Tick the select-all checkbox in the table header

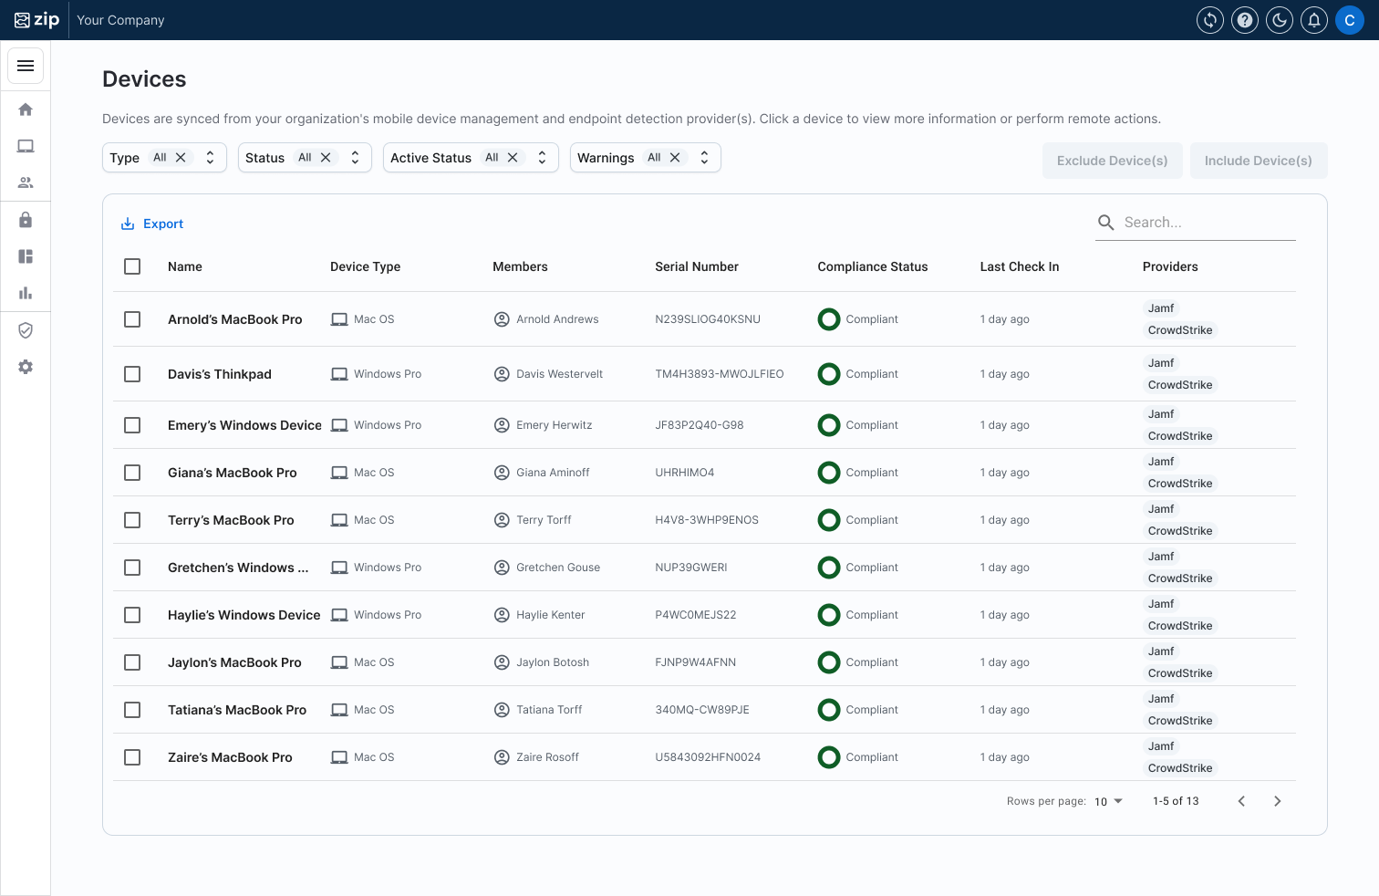point(132,266)
